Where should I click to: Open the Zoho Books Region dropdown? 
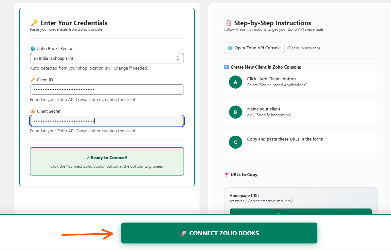pyautogui.click(x=107, y=58)
